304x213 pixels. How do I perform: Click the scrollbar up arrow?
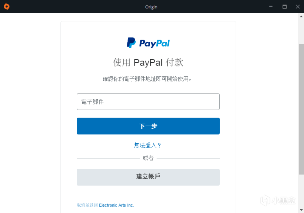[x=301, y=17]
